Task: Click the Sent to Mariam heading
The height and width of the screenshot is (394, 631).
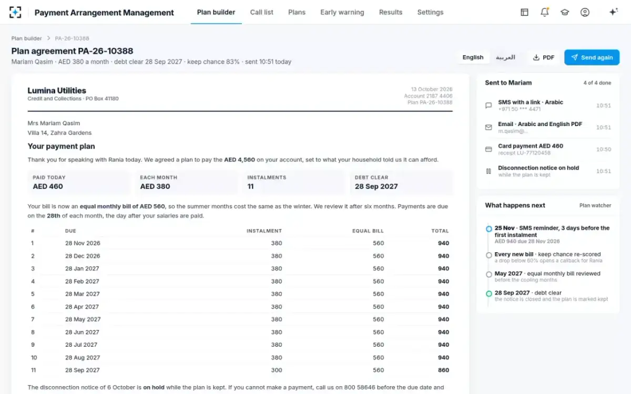Action: (x=508, y=82)
